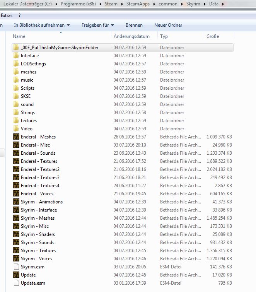Navigate to Programme (x86) in breadcrumb
The image size is (256, 292).
[78, 4]
